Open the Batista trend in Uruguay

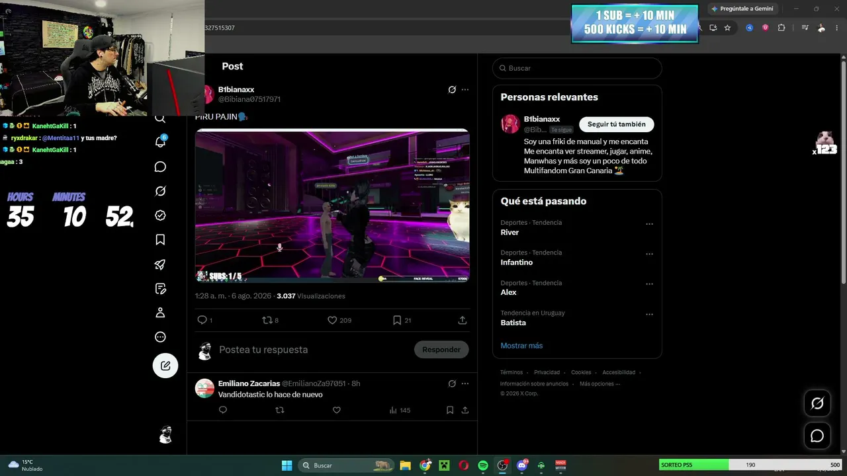coord(513,323)
